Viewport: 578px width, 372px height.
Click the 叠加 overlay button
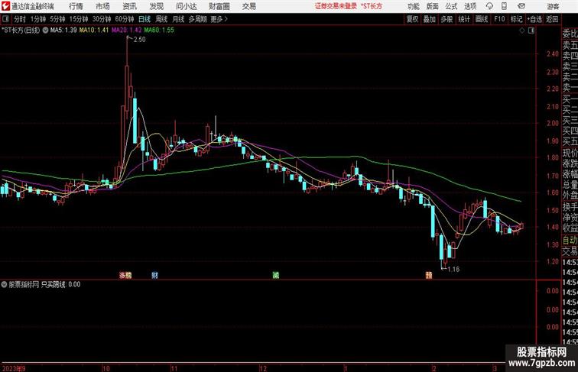[429, 19]
